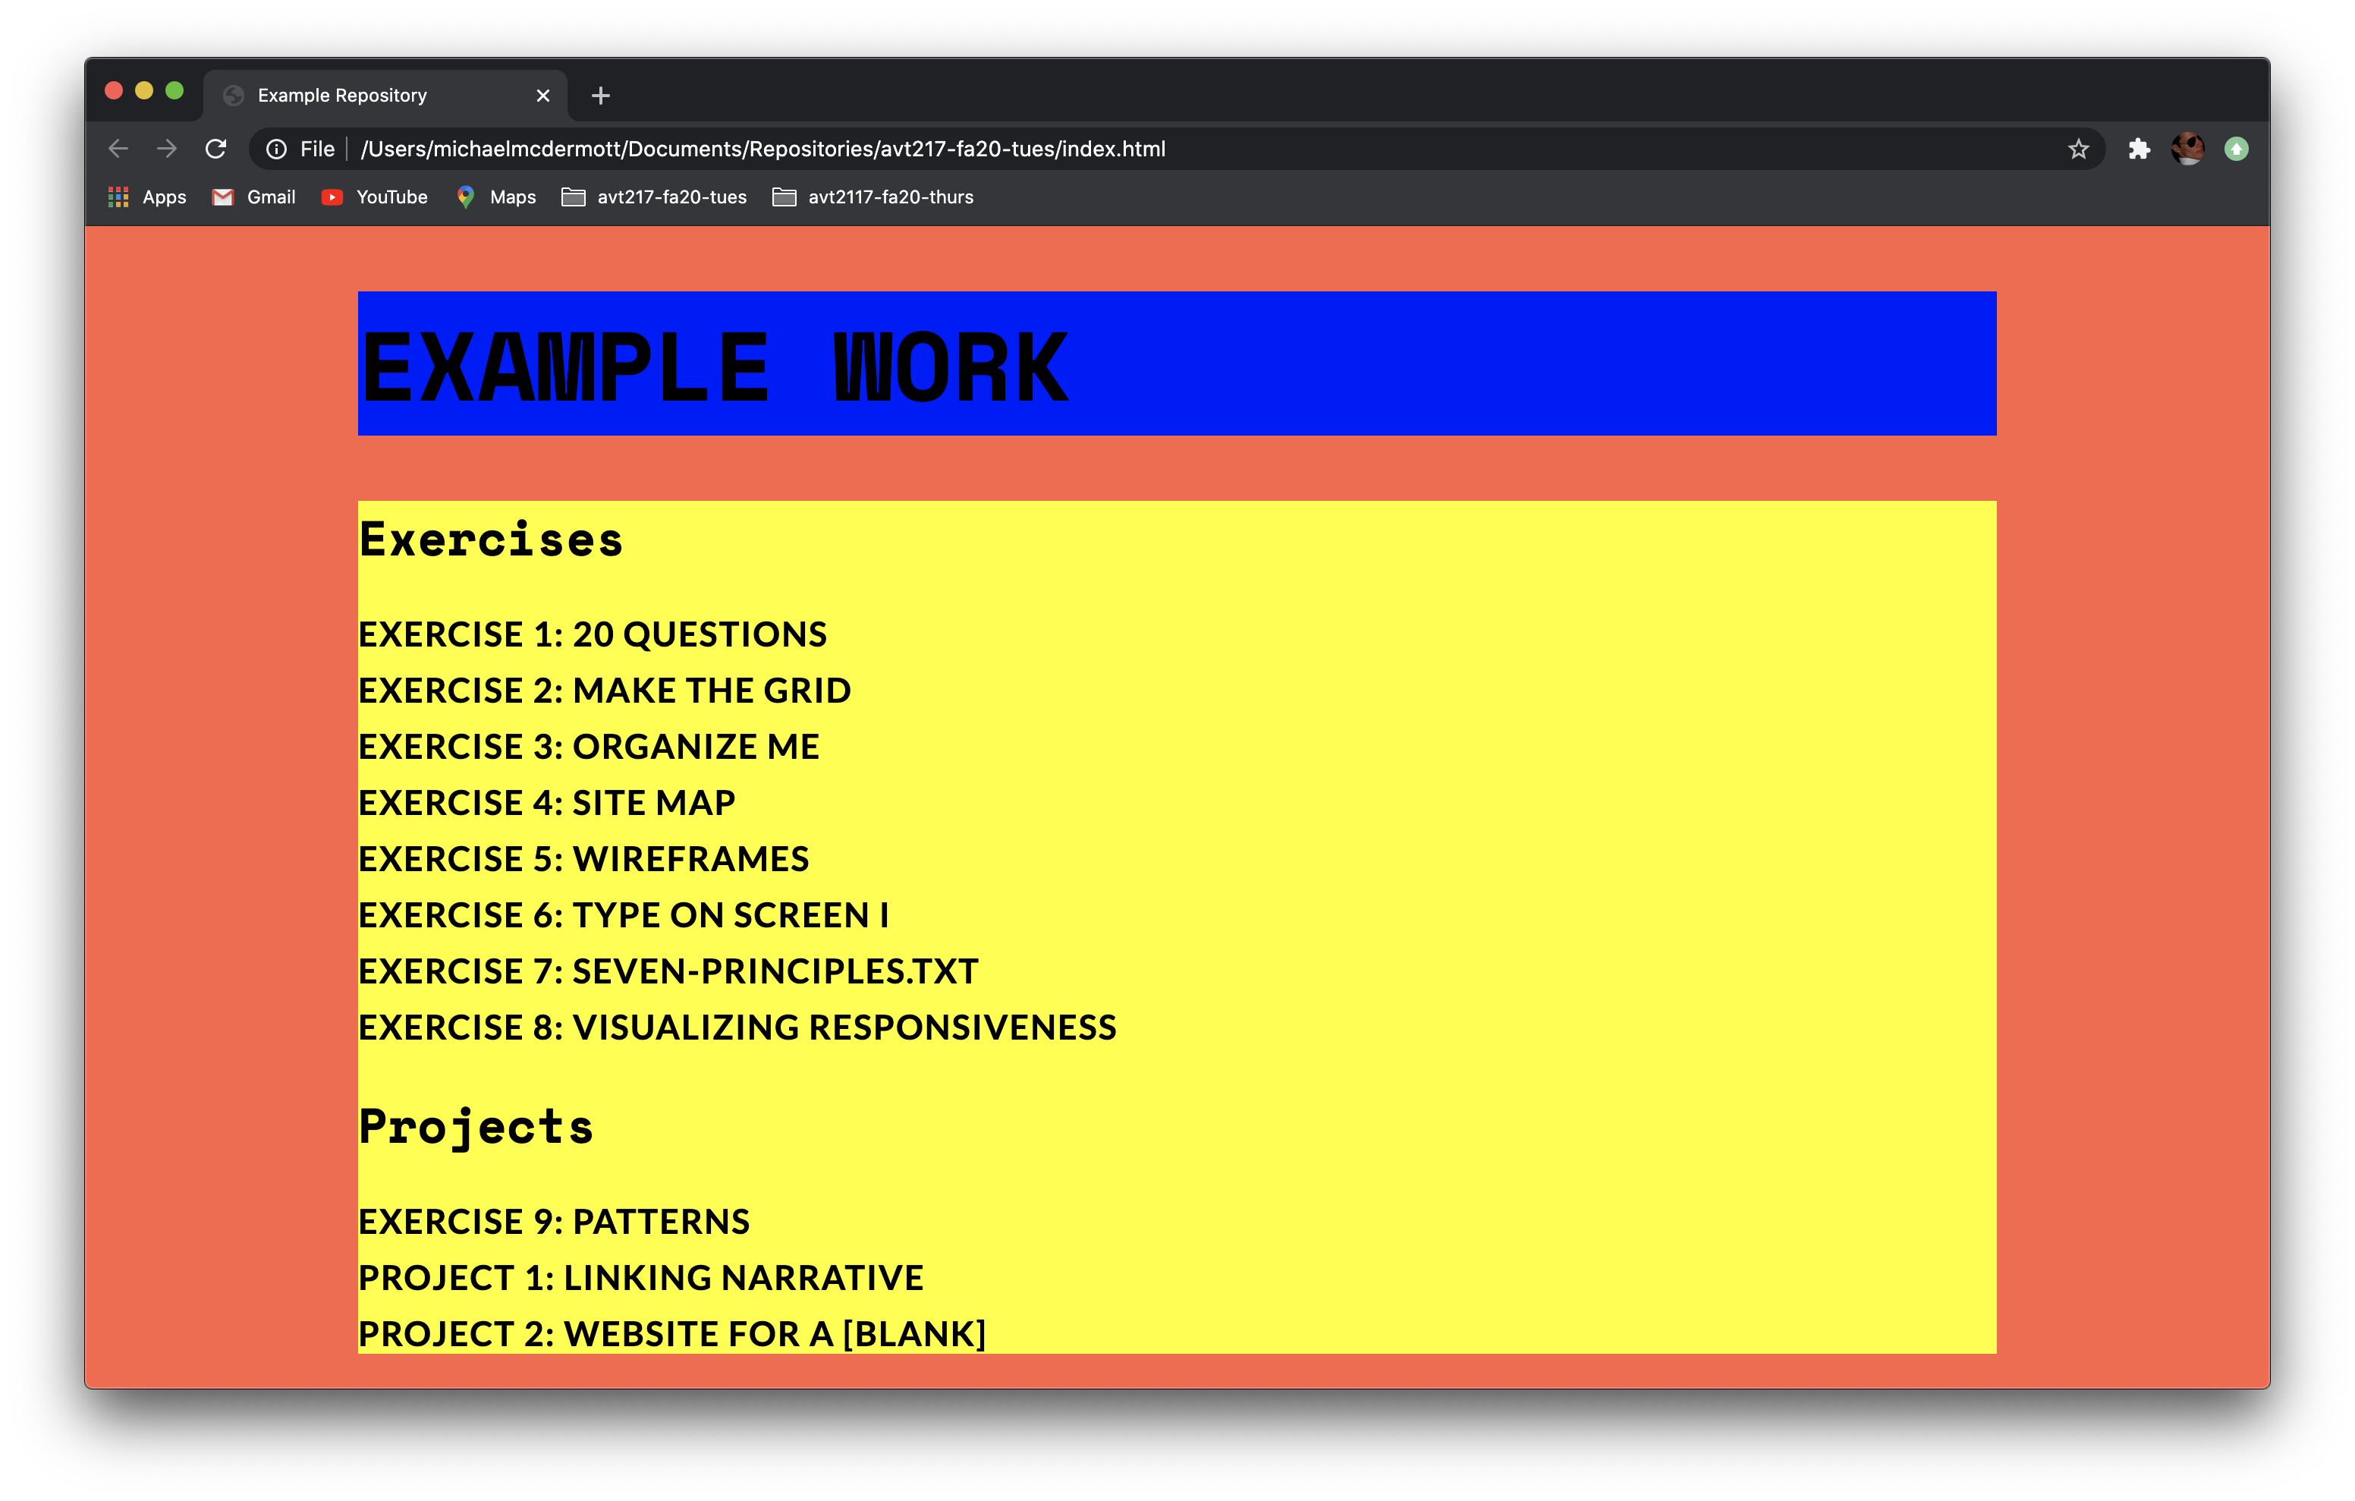This screenshot has width=2355, height=1501.
Task: Open the Gmail bookmark
Action: tap(254, 197)
